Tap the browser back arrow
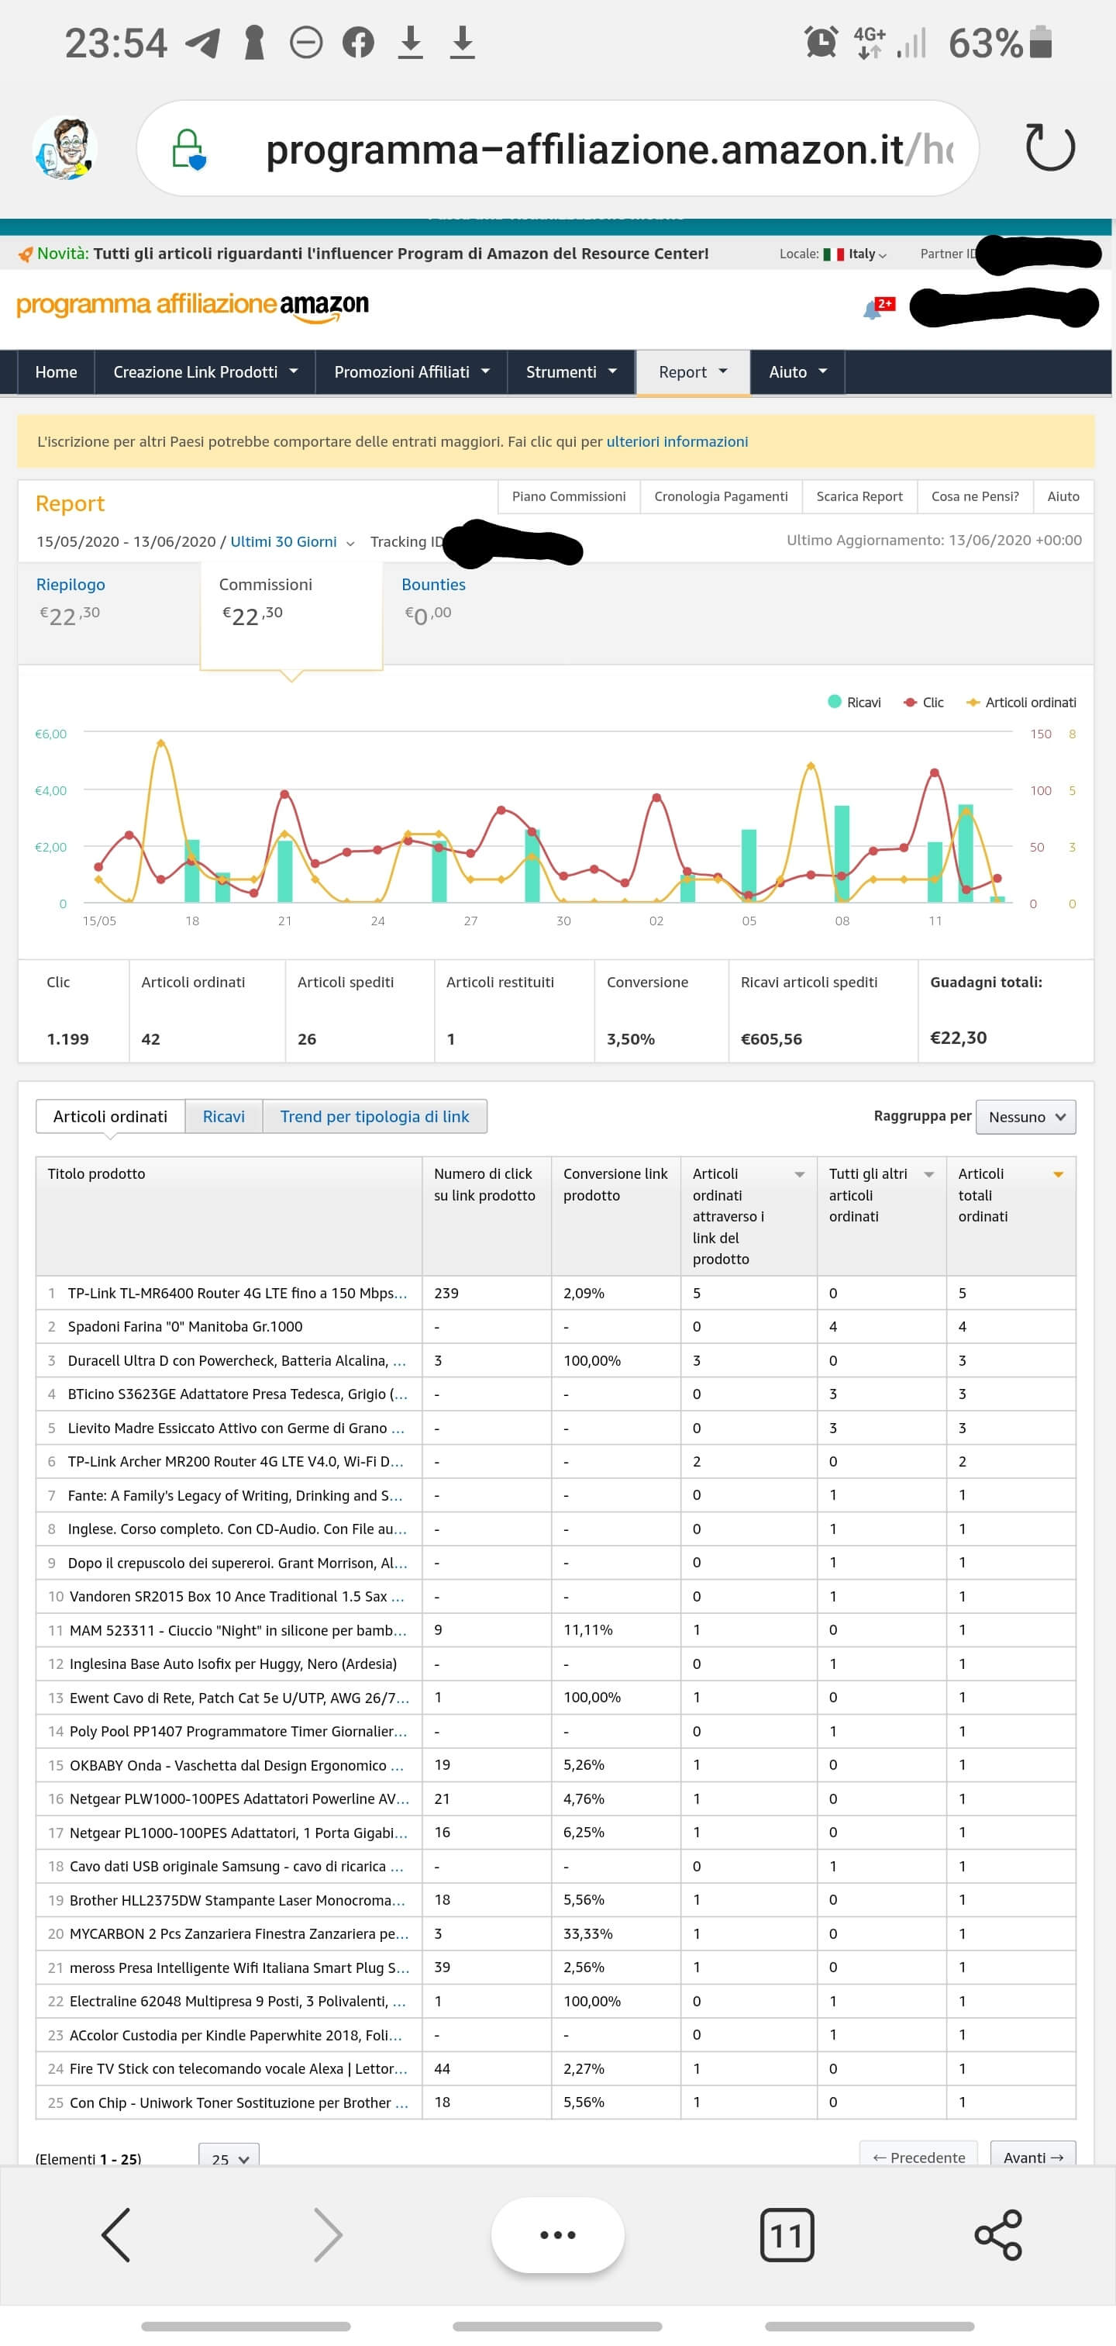Image resolution: width=1116 pixels, height=2346 pixels. pyautogui.click(x=116, y=2234)
